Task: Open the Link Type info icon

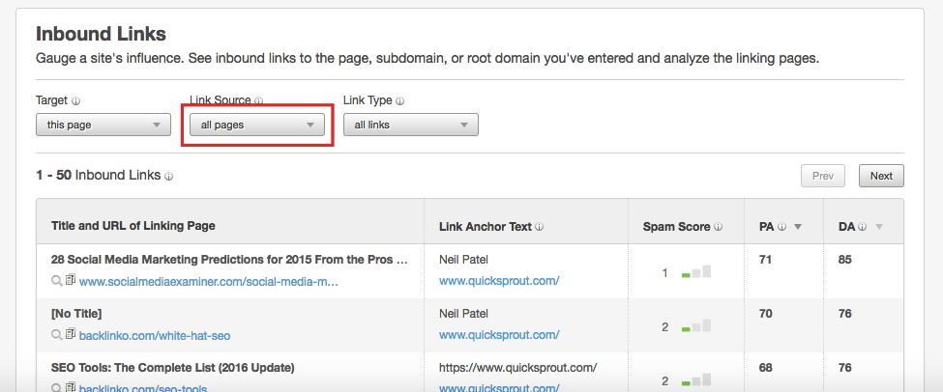Action: pos(400,101)
